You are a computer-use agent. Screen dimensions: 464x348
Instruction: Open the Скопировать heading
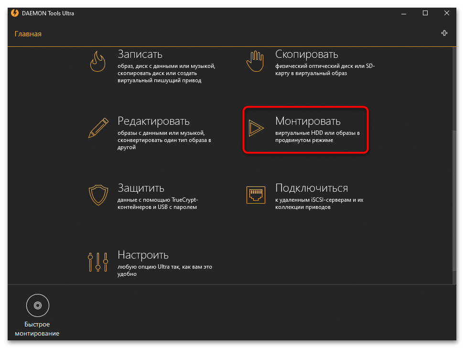click(x=307, y=54)
